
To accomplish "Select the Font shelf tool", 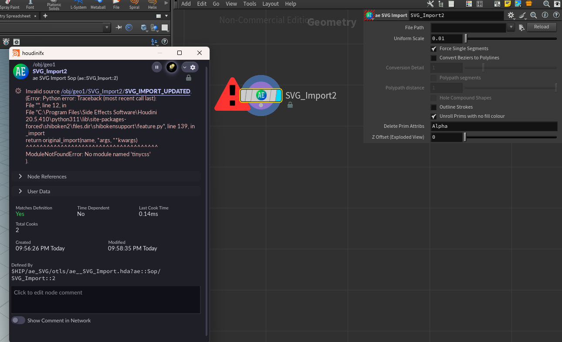I will 30,5.
